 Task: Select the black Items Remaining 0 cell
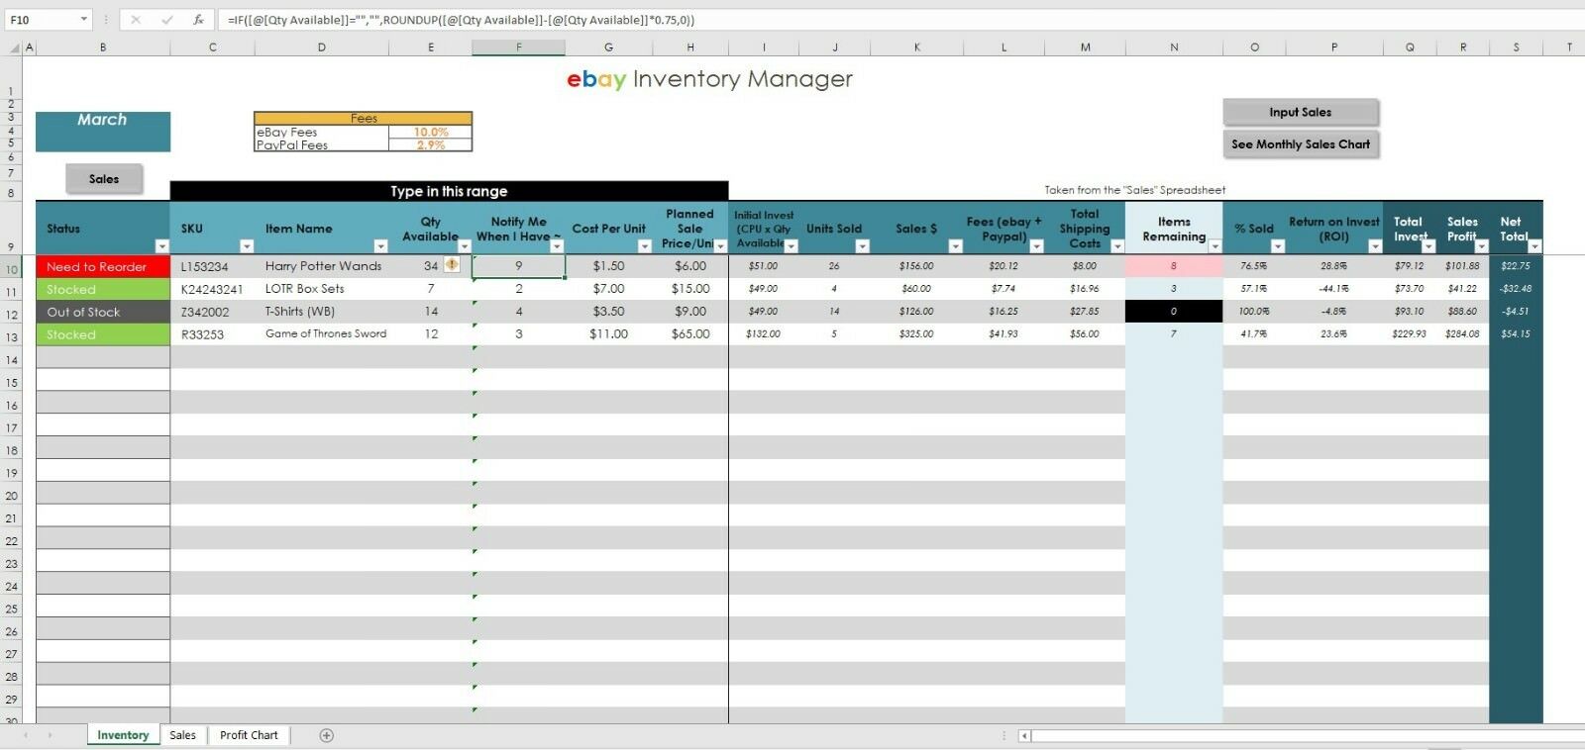pos(1174,312)
